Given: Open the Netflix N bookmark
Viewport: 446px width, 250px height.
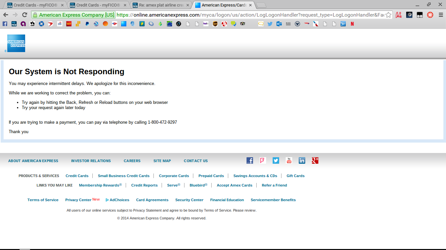Looking at the screenshot, I should tap(352, 24).
